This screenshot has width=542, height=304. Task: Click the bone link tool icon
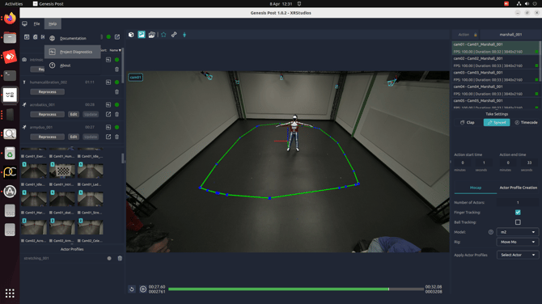tap(174, 35)
